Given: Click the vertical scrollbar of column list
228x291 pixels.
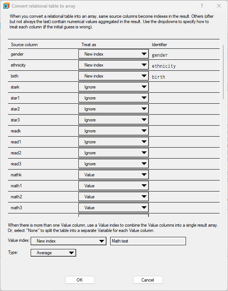Looking at the screenshot, I should (x=223, y=72).
